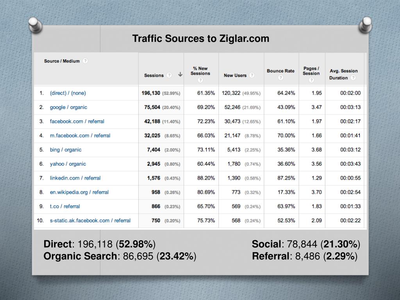Click pages per session value 3.47
Viewport: 400px width, 300px height.
[x=316, y=107]
